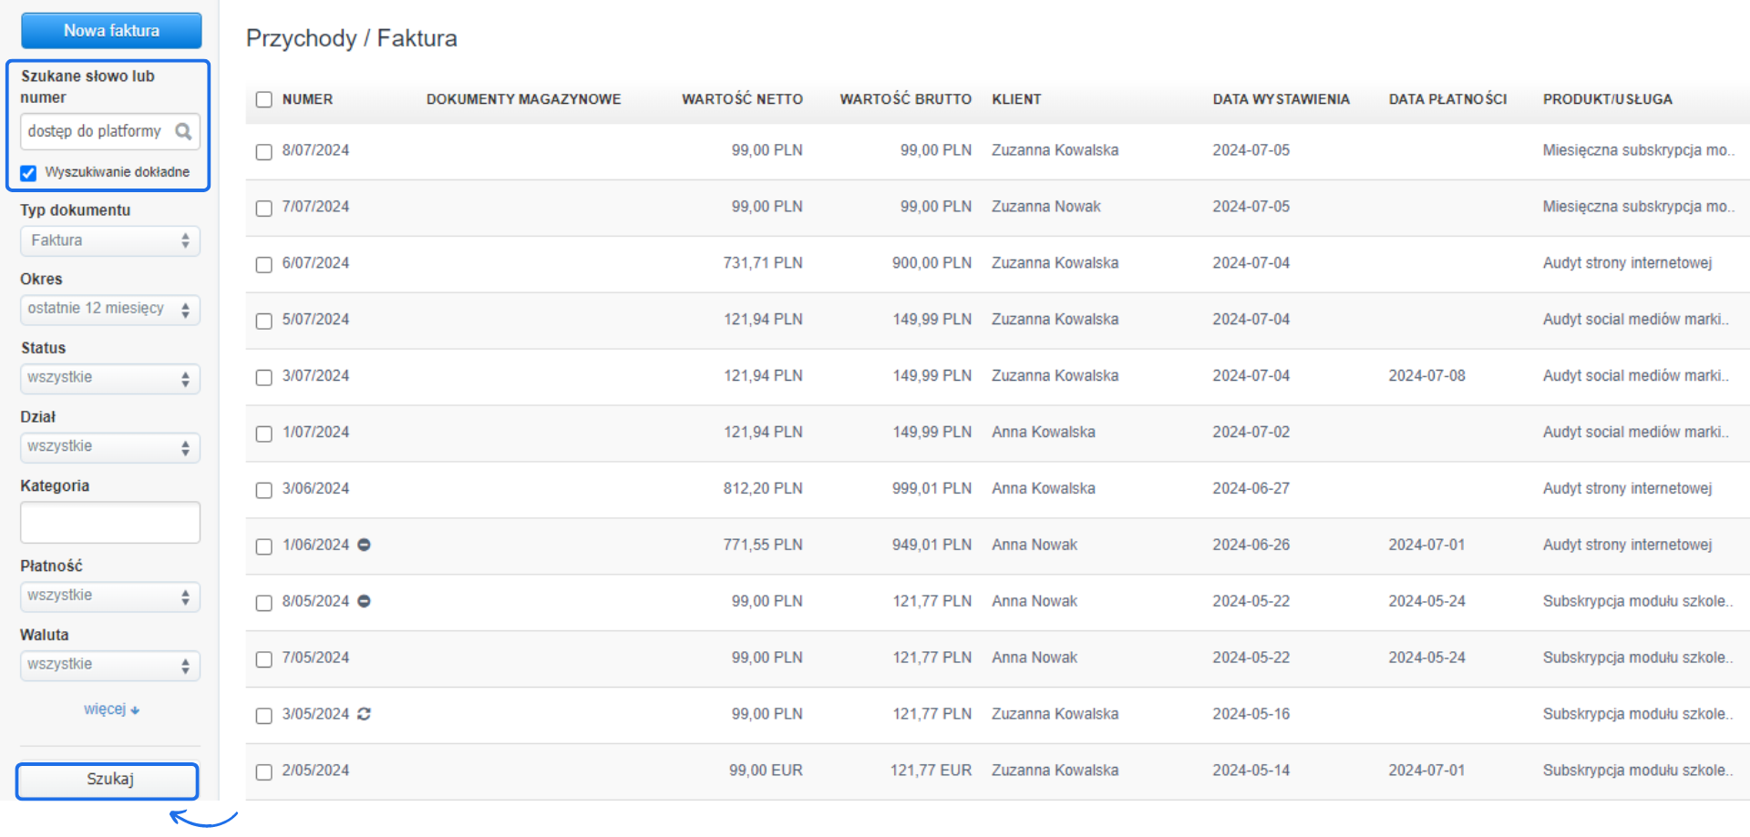Sort by 'Wartość netto' column header
Screen dimensions: 1750x837
coord(742,99)
